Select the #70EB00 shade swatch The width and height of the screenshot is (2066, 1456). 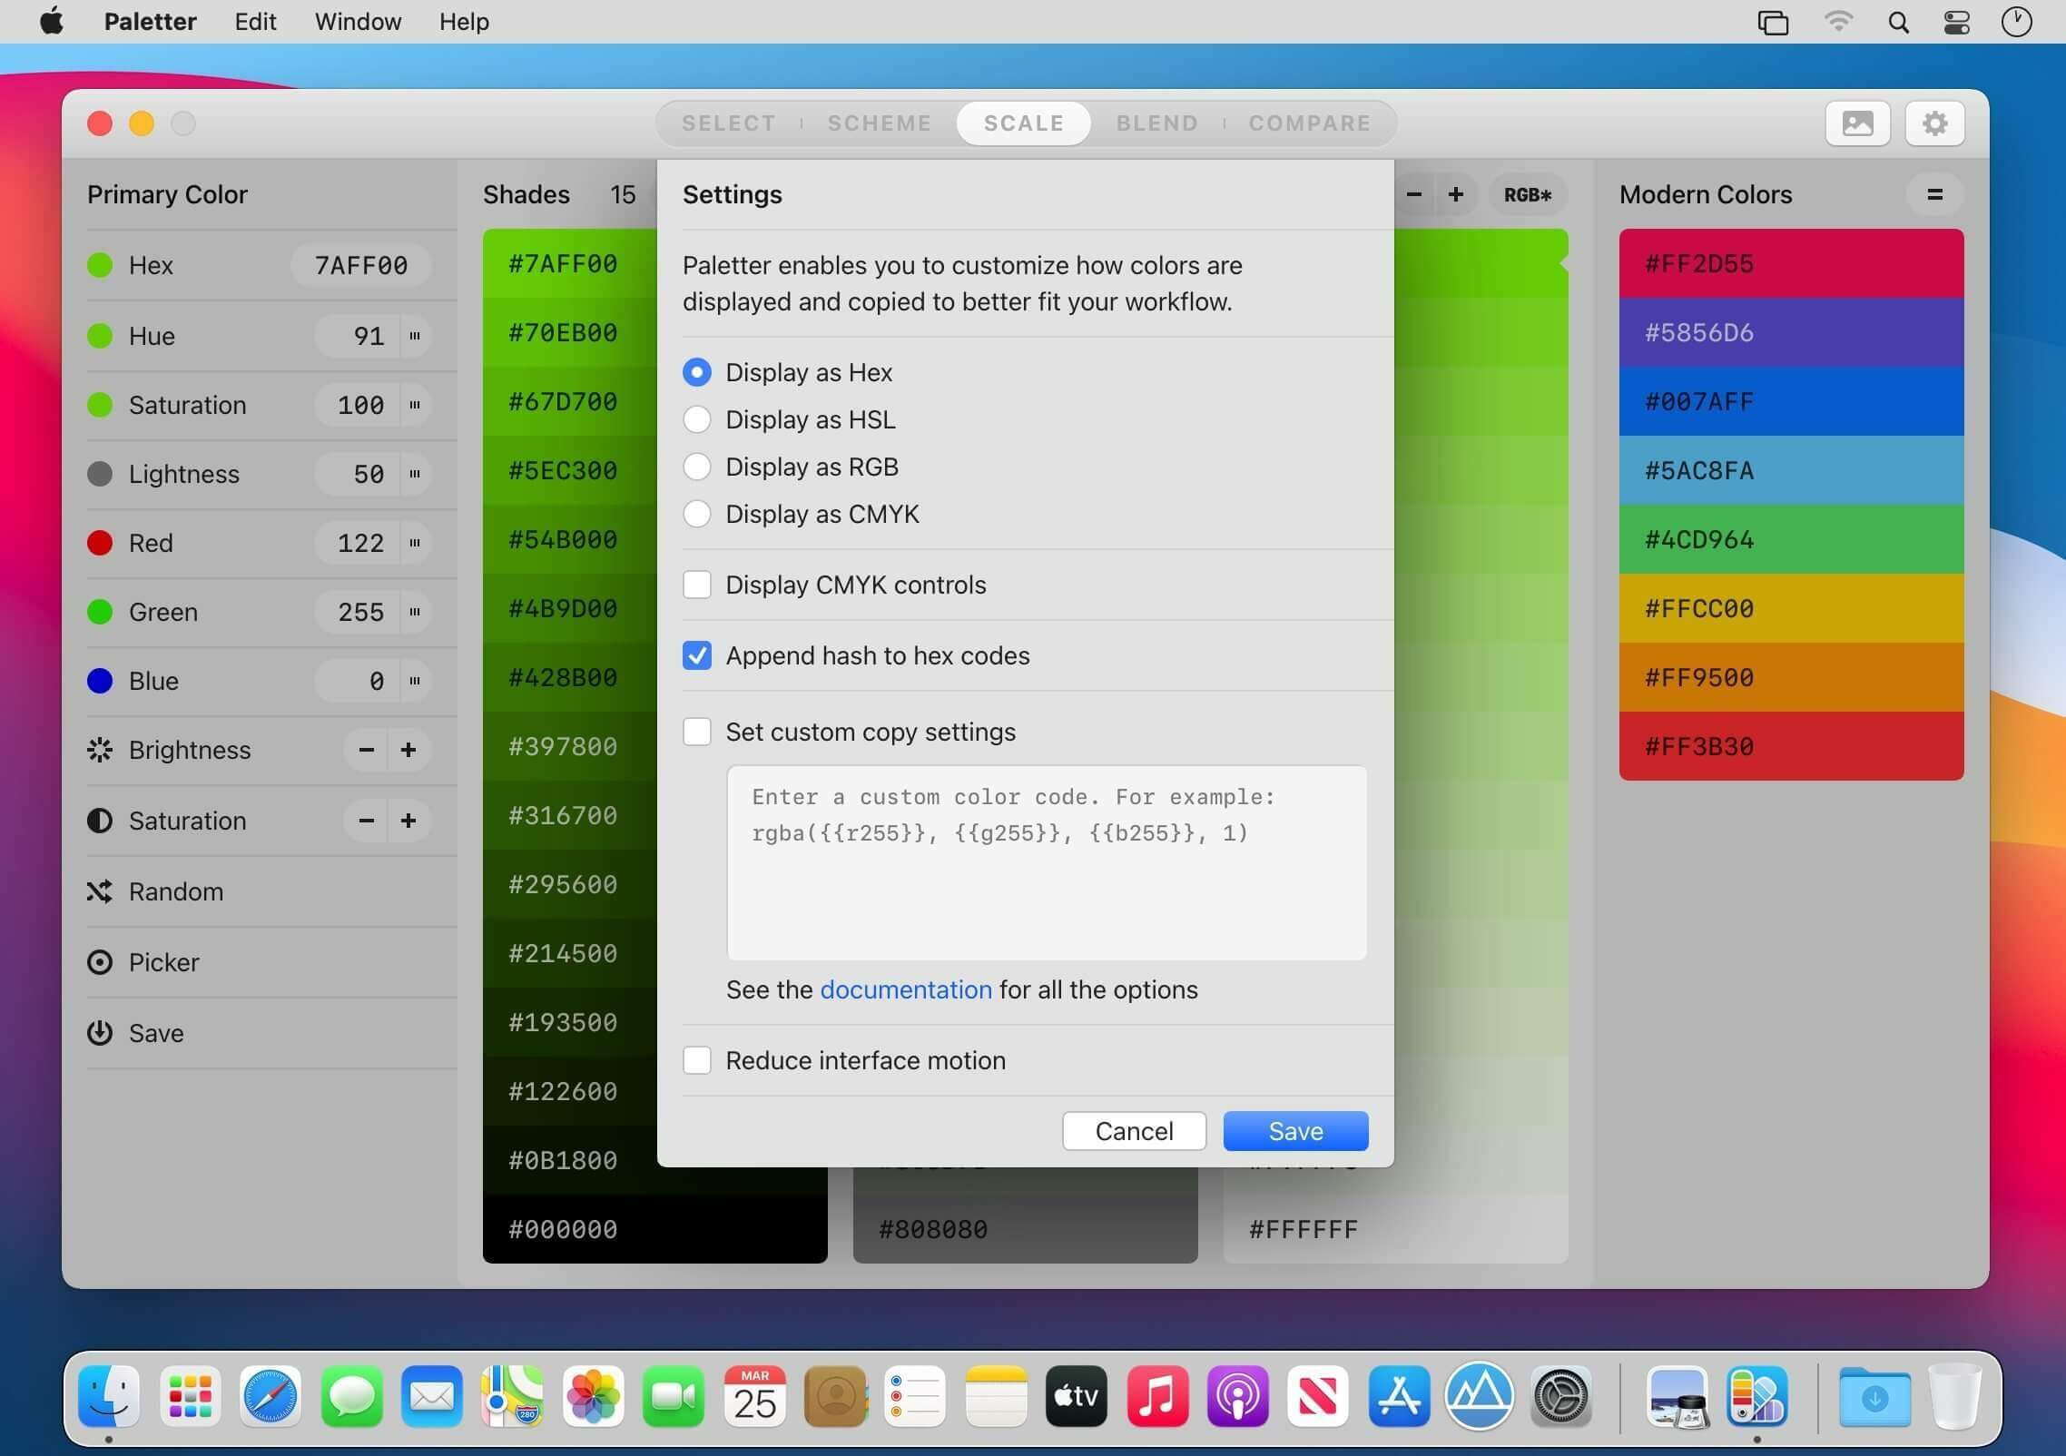click(569, 332)
